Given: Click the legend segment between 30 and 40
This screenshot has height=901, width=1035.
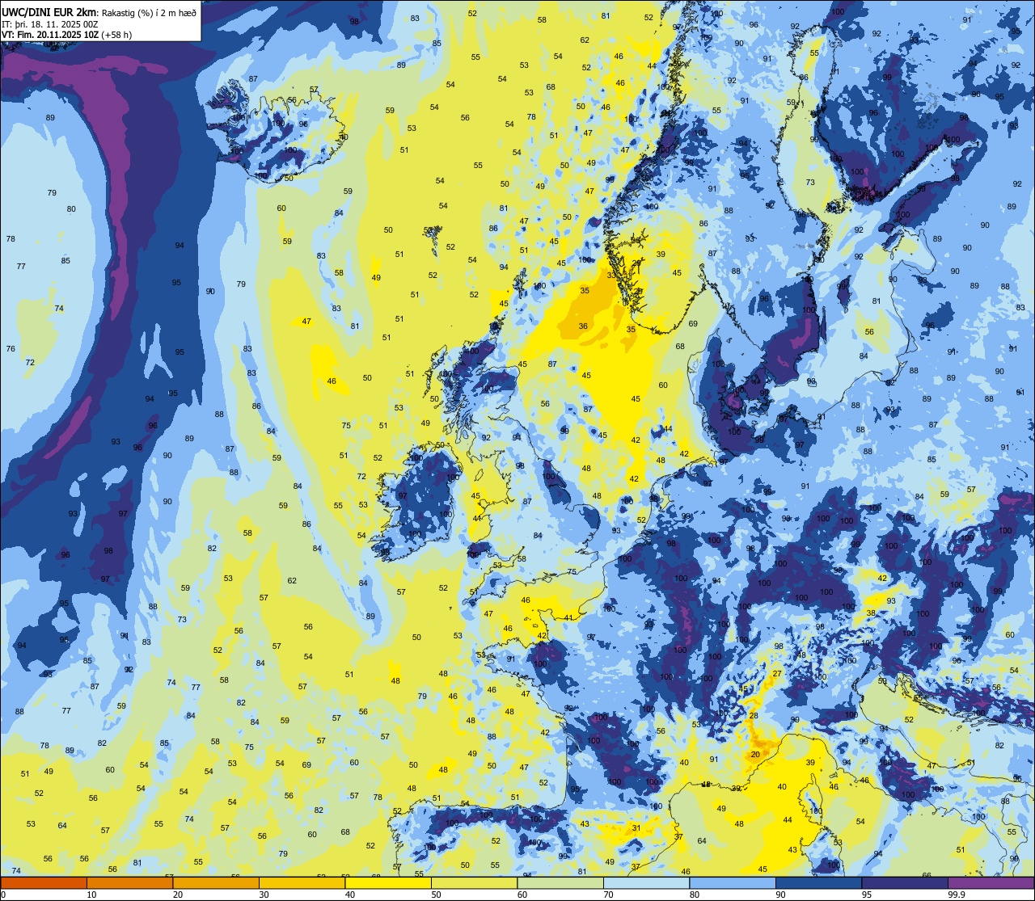Looking at the screenshot, I should pos(302,882).
